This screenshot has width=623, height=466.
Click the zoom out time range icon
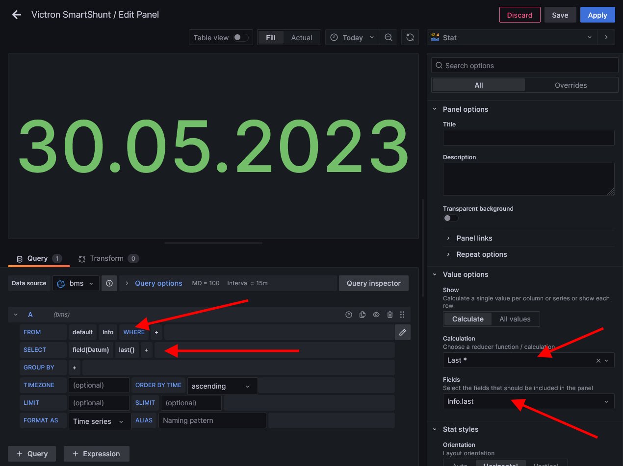[389, 38]
